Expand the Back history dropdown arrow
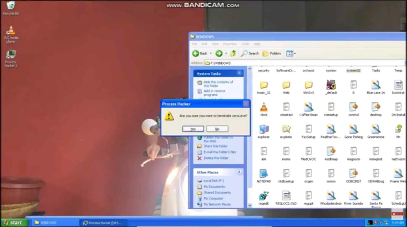This screenshot has height=227, width=407. pos(211,53)
